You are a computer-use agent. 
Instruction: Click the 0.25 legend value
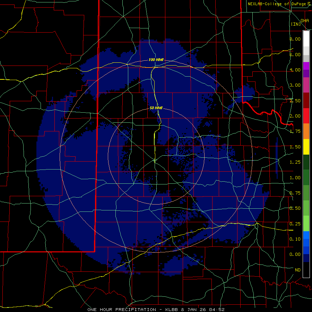pyautogui.click(x=295, y=224)
